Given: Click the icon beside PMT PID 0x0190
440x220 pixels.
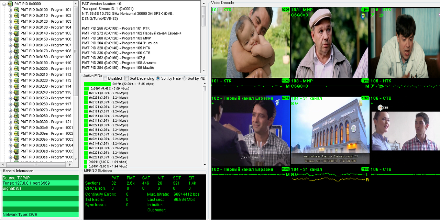Looking at the screenshot, I should 16,63.
